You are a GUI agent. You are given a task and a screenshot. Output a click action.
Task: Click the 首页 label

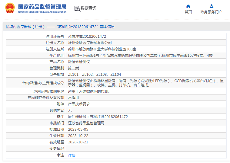point(188,12)
